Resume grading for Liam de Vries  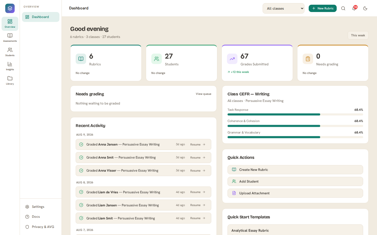[198, 192]
